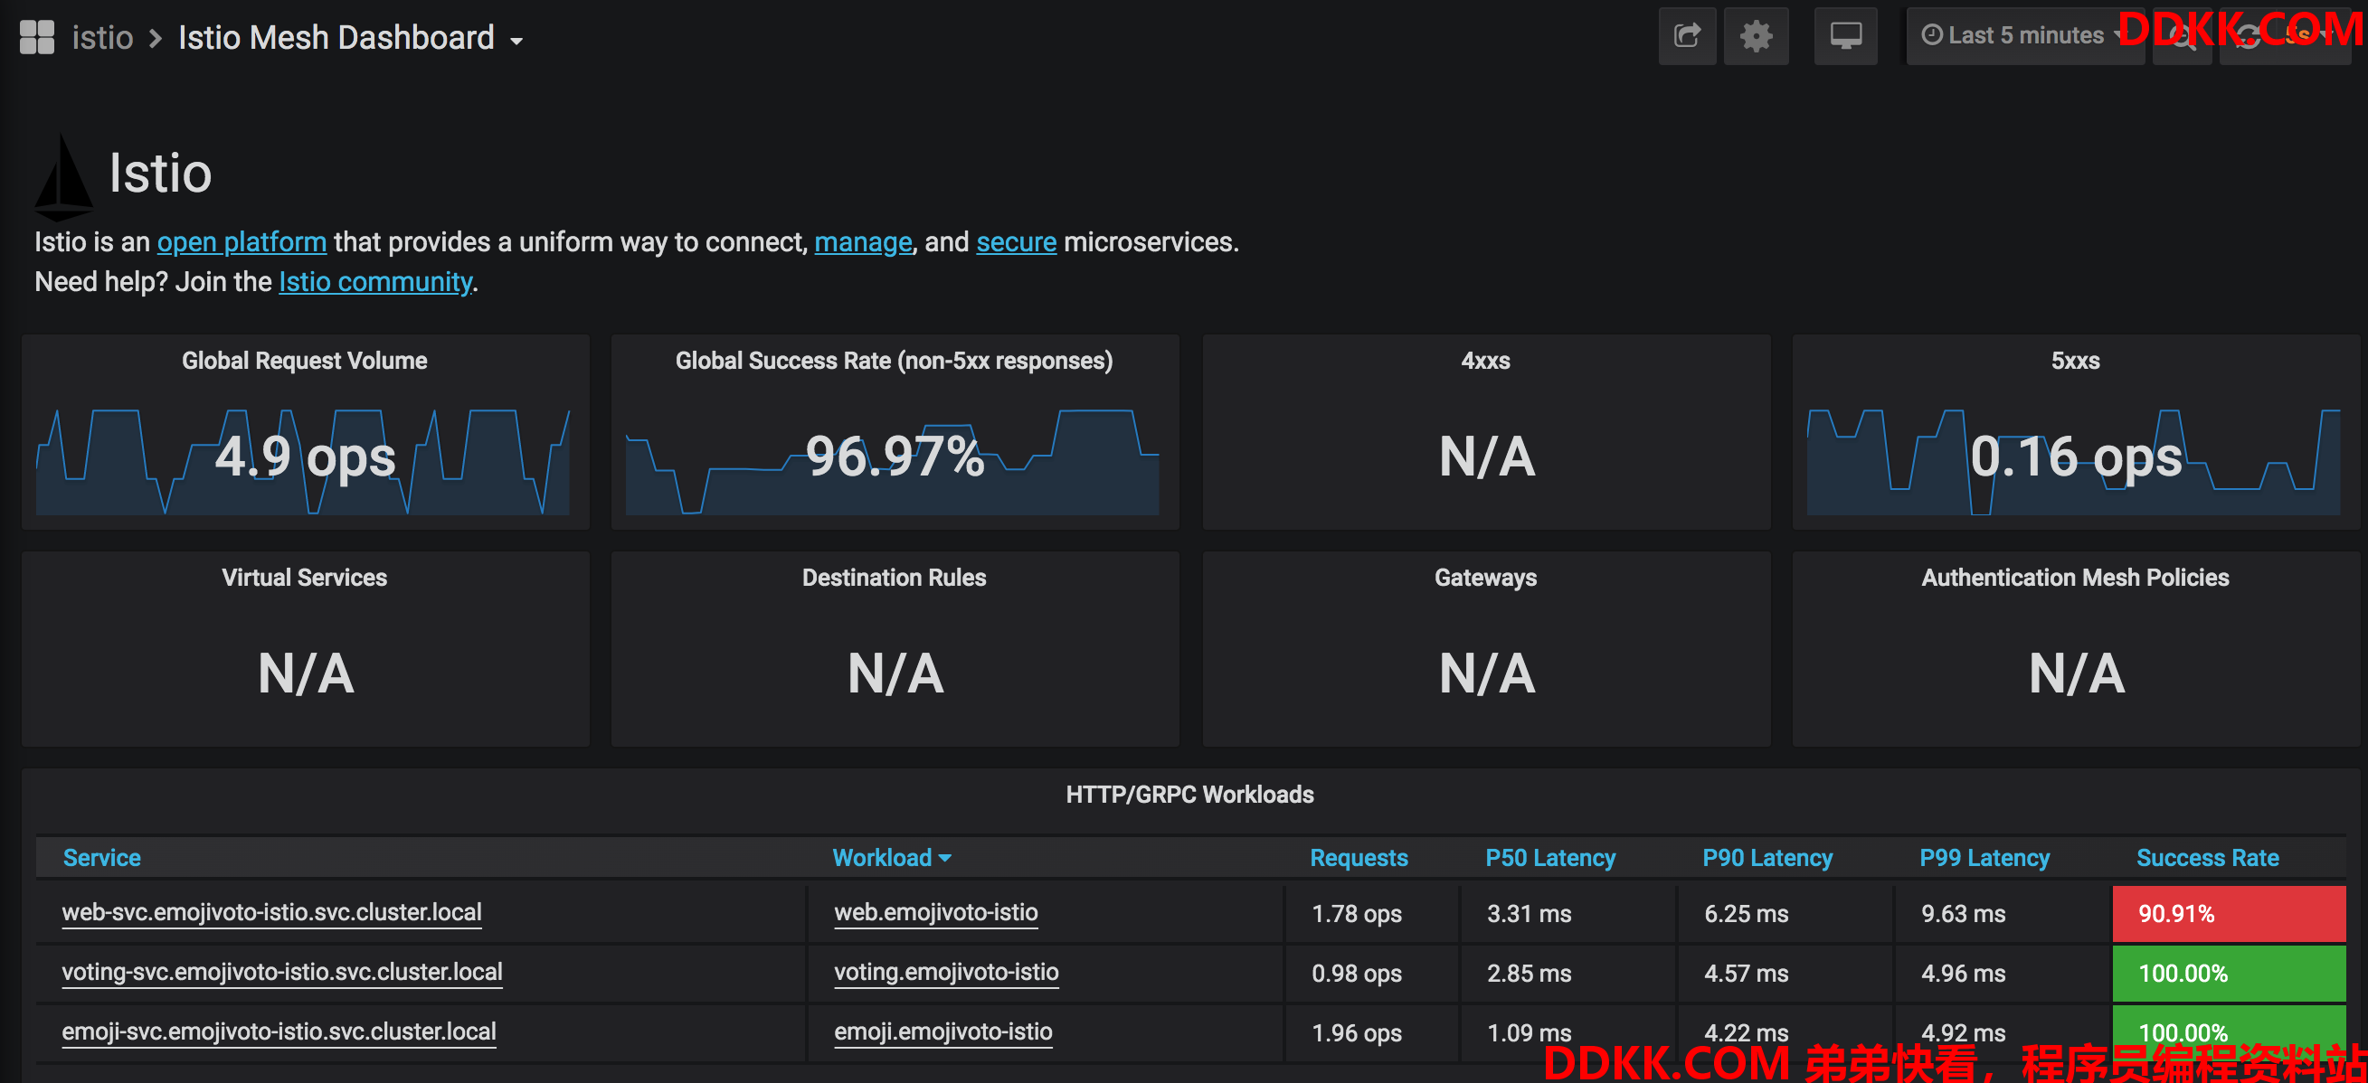Click the Istio sailboat logo
Viewport: 2368px width, 1083px height.
[x=63, y=176]
